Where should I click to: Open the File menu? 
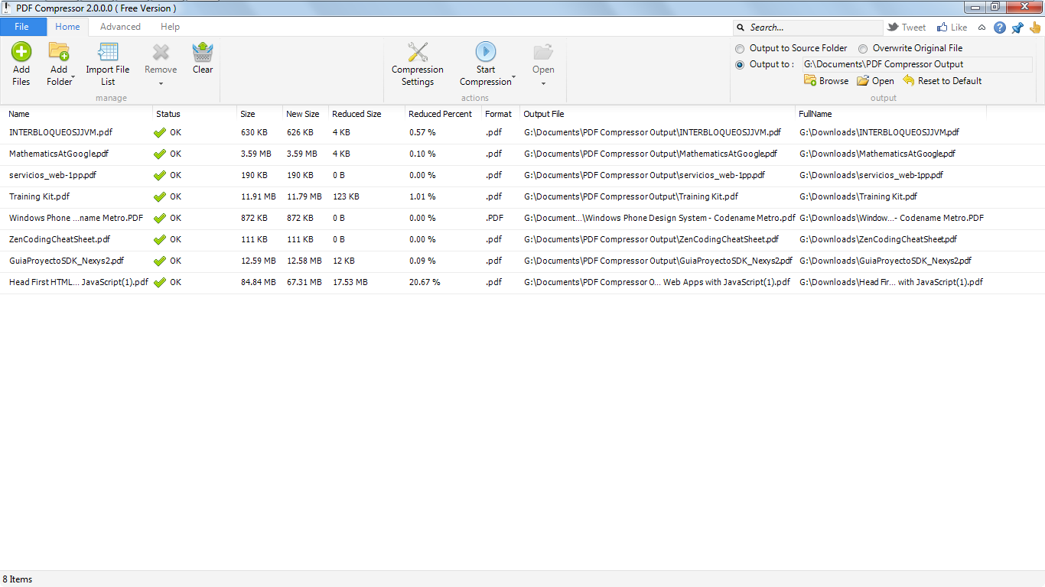[22, 27]
